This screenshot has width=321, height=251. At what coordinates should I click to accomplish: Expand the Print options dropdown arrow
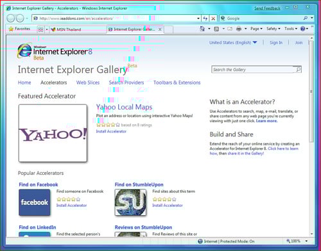tap(246, 29)
